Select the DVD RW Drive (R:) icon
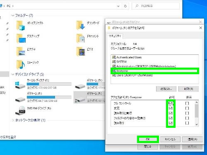Viewport: 207px width, 155px height. coord(20,110)
